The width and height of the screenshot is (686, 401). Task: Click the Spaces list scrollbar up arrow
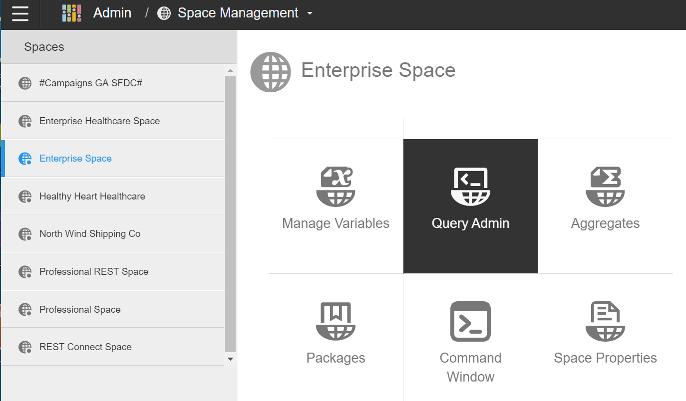pos(230,71)
